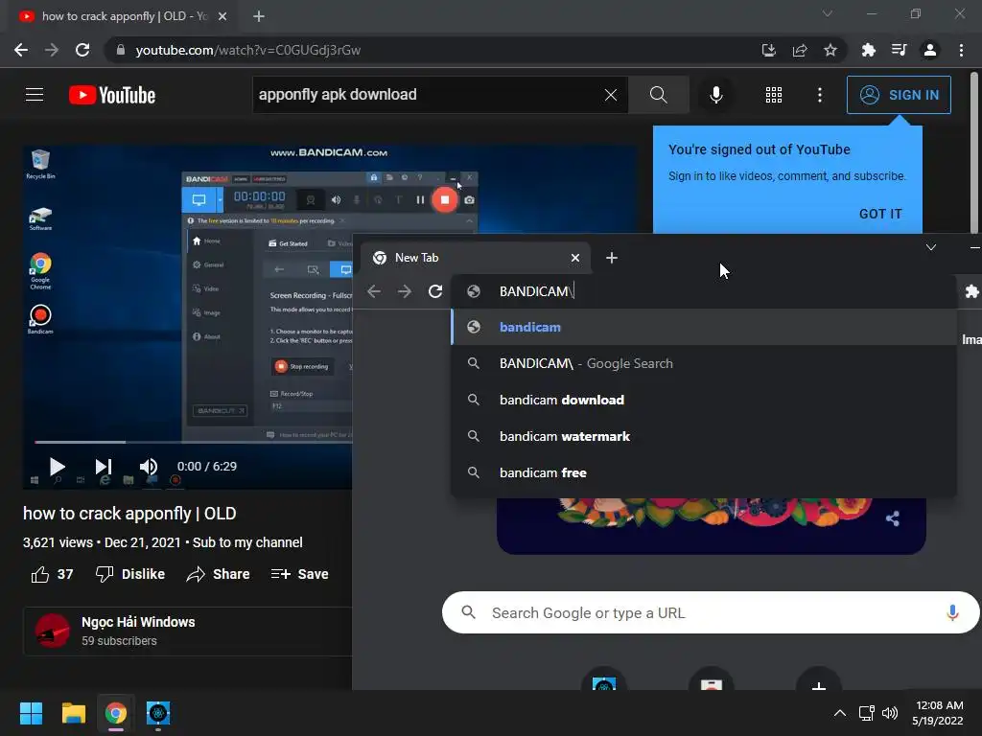Play the YouTube video
This screenshot has height=736, width=982.
[x=57, y=467]
